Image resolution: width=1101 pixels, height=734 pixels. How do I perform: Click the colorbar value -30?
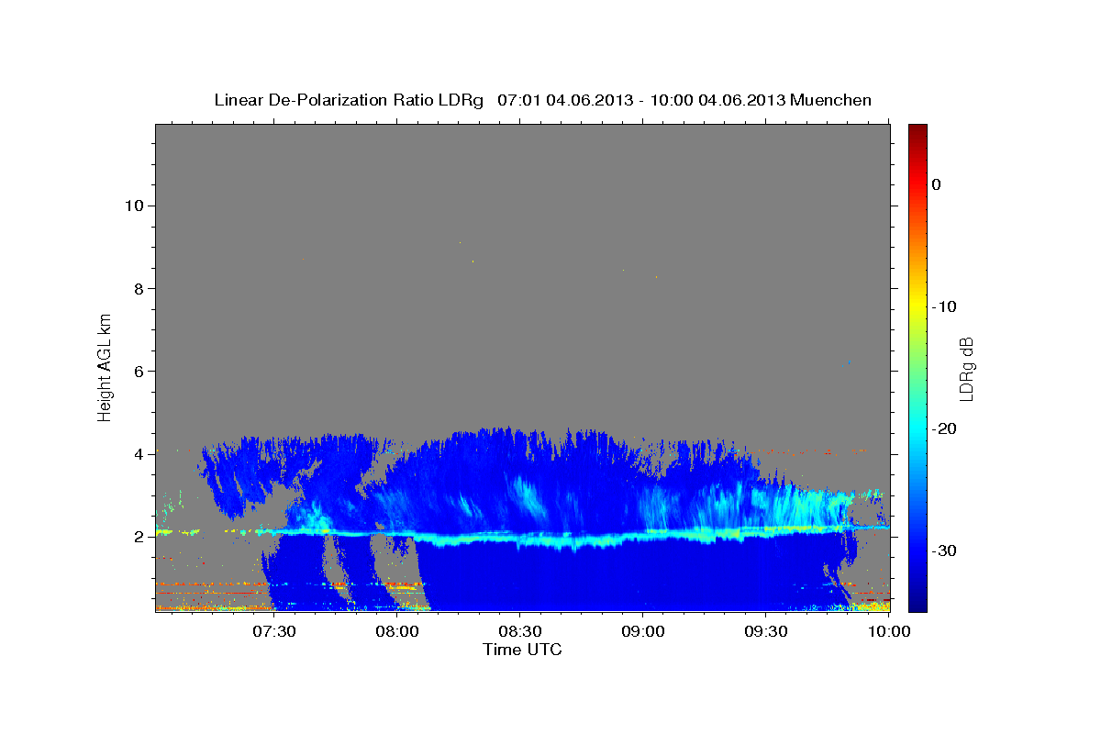tap(944, 550)
